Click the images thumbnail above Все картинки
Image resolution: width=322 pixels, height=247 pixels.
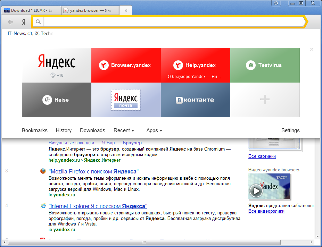point(274,144)
